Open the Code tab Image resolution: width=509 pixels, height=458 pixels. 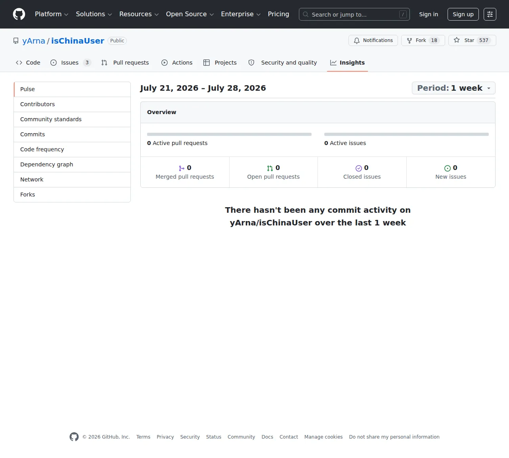click(28, 63)
